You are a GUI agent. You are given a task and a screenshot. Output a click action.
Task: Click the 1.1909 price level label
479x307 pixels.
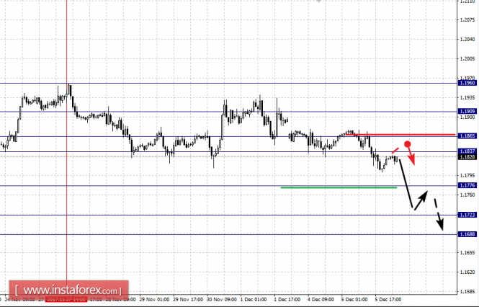[467, 112]
